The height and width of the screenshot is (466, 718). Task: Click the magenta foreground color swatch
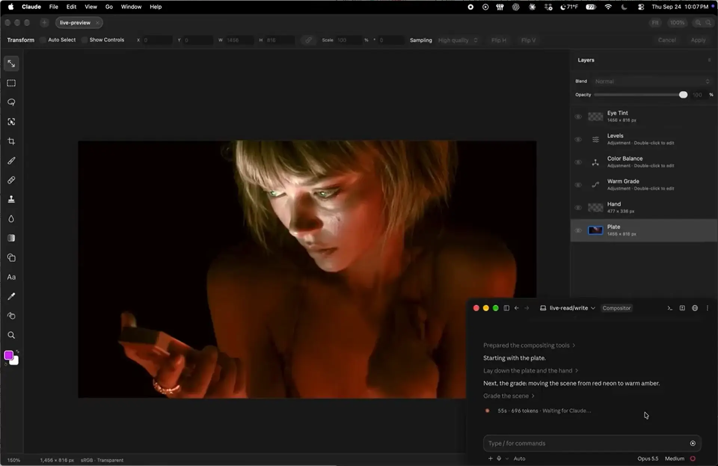[9, 355]
